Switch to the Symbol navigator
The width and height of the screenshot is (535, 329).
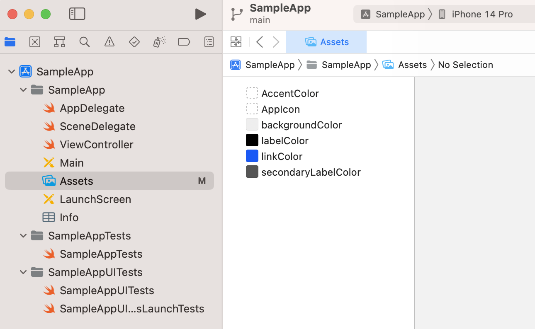click(60, 42)
